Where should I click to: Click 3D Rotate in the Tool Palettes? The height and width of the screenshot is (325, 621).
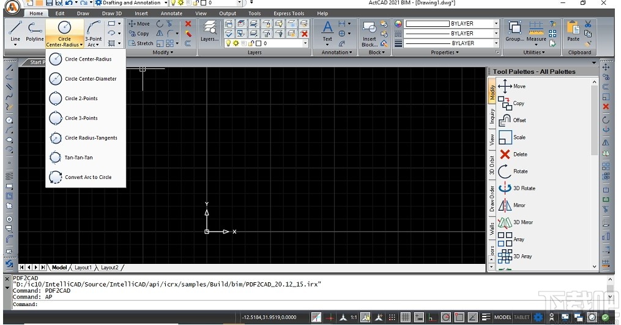(x=517, y=188)
